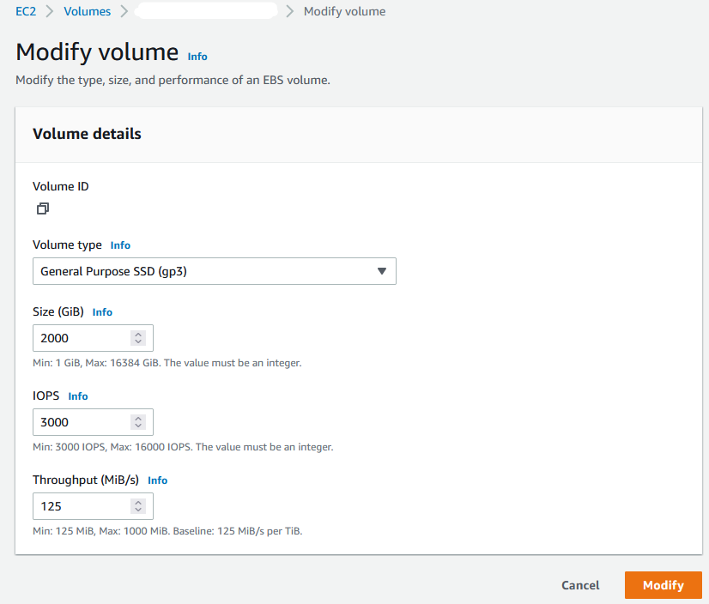Open Info help next to Volume type
The height and width of the screenshot is (604, 709).
[120, 245]
